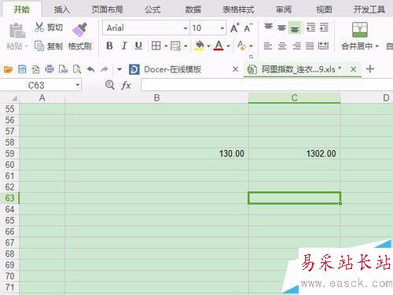
Task: Decrease indent icon
Action: [x=311, y=28]
